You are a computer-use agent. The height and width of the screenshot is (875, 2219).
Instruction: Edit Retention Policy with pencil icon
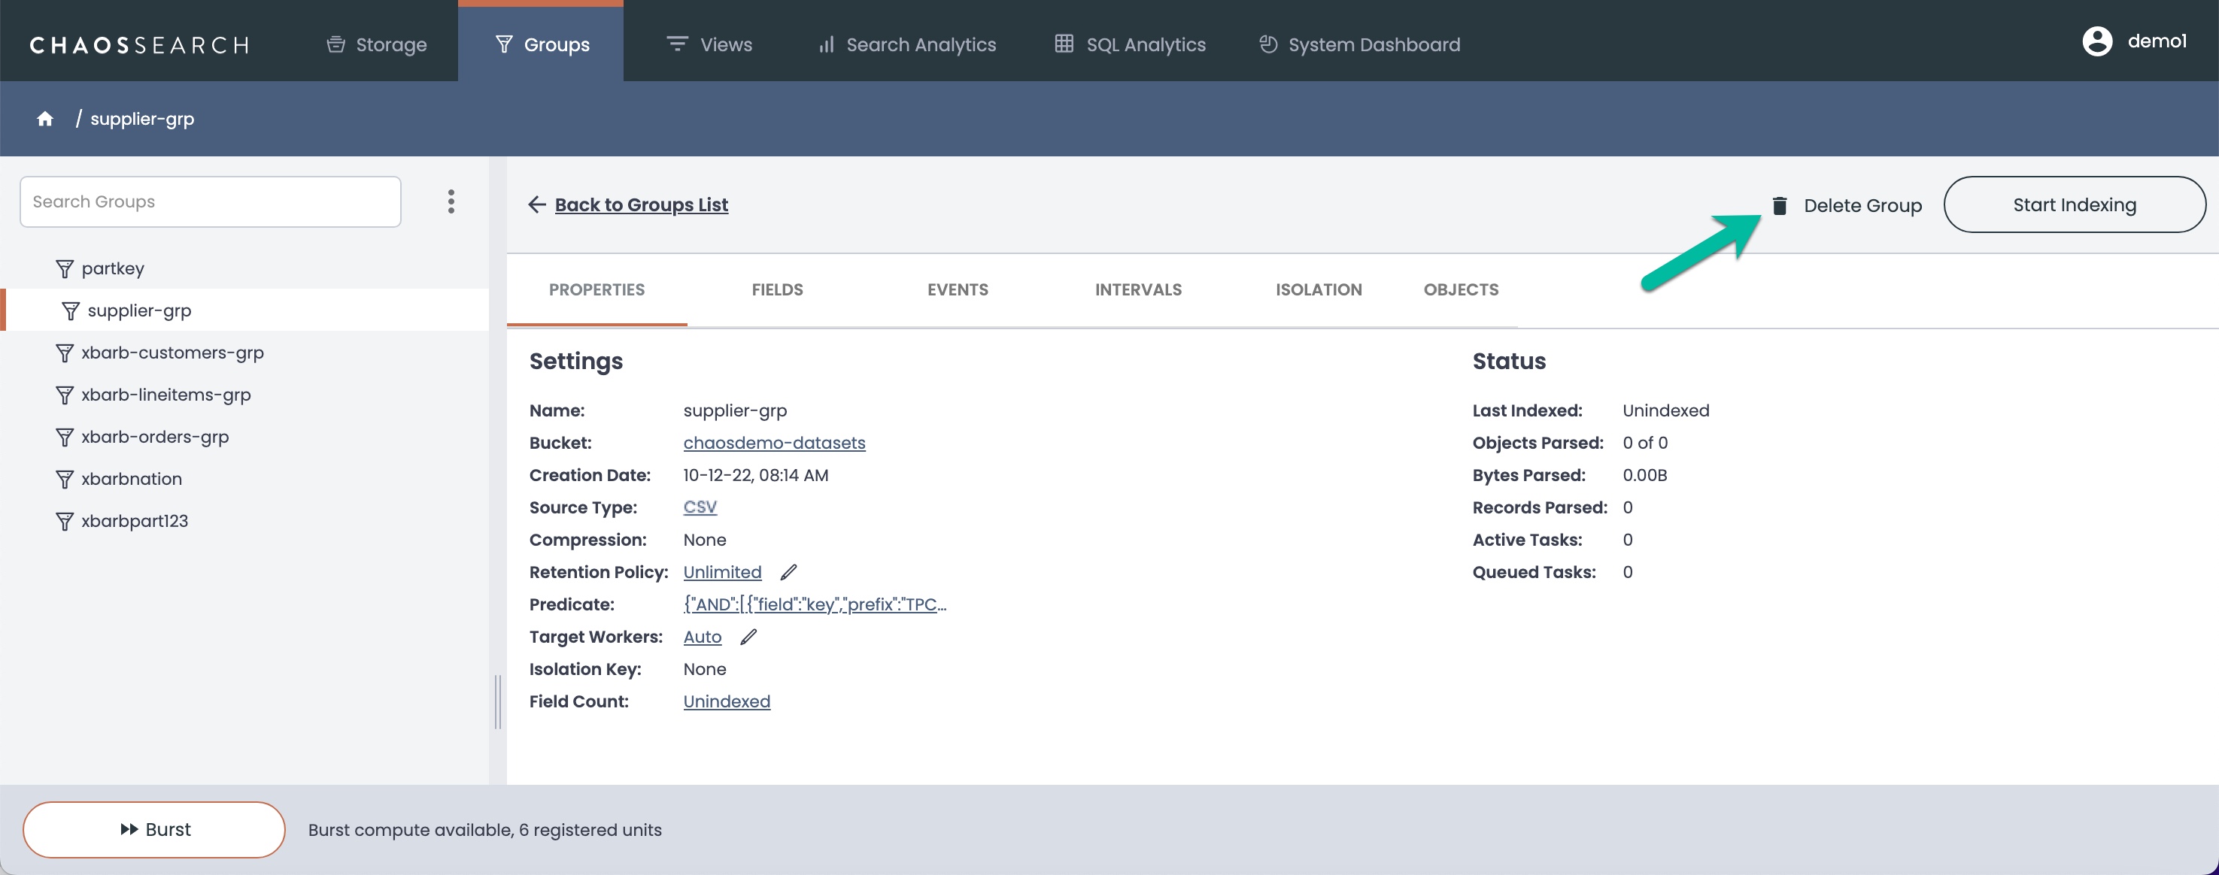pyautogui.click(x=788, y=572)
